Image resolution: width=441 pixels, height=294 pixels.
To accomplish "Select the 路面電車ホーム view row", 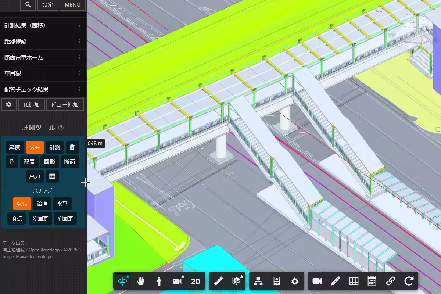I will 43,58.
